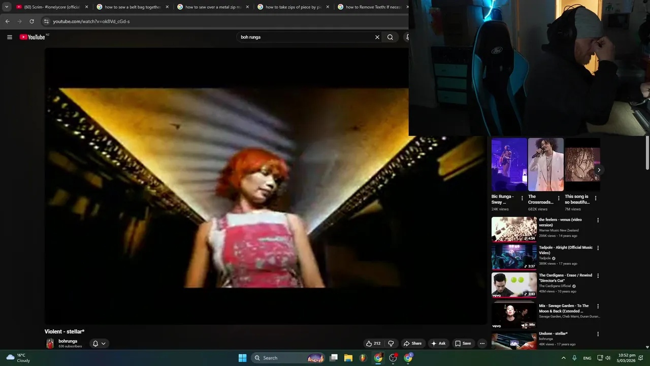Open 'the feelers - venus' video thumbnail
Viewport: 650px width, 366px height.
514,229
